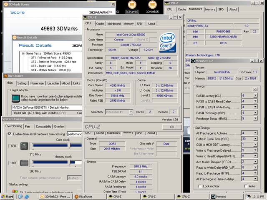Image resolution: width=267 pixels, height=200 pixels.
Task: Click the system tray icon near clock
Action: point(249,197)
